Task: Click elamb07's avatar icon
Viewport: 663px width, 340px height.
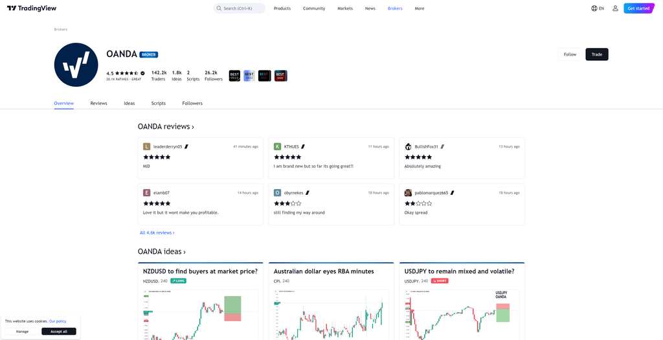Action: 147,193
